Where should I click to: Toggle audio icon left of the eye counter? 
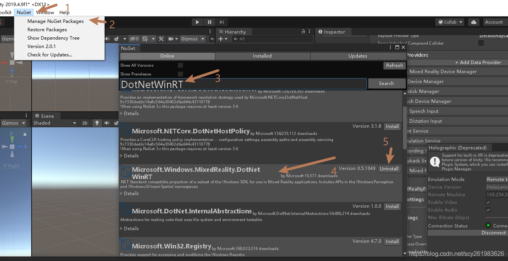[x=108, y=39]
